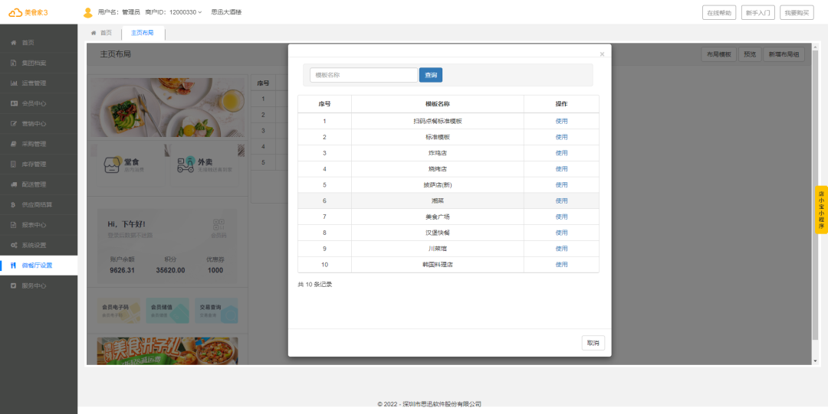Click the 美食家3 cloud logo
This screenshot has width=828, height=414.
pyautogui.click(x=15, y=12)
